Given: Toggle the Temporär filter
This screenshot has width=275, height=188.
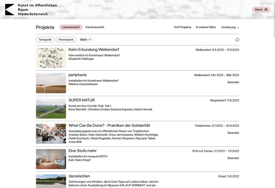Looking at the screenshot, I should [45, 40].
